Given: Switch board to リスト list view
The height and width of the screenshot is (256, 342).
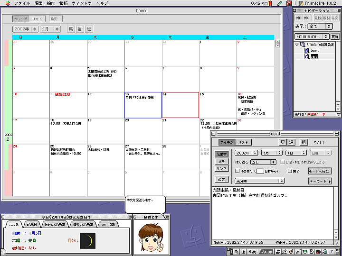Looking at the screenshot, I should tap(37, 19).
